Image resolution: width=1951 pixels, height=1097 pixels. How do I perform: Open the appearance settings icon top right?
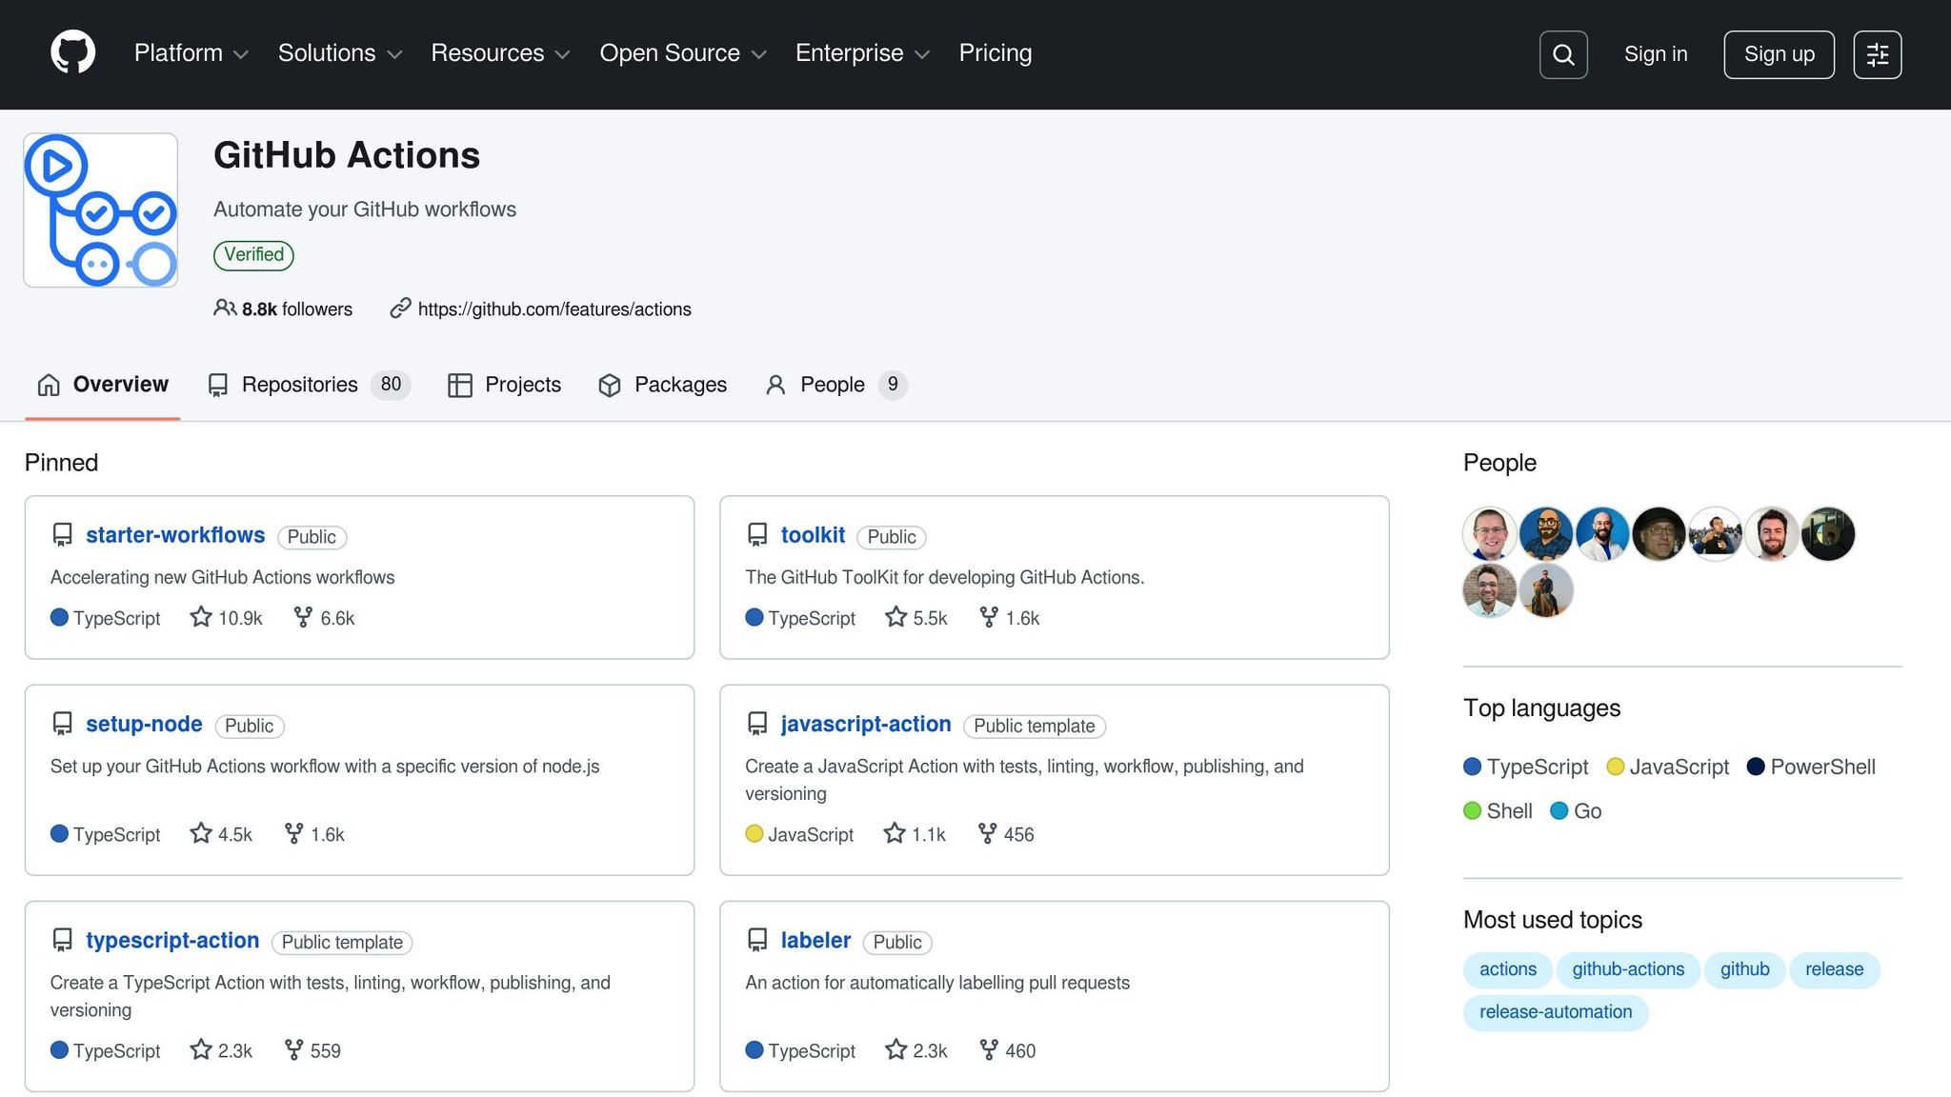click(x=1877, y=54)
